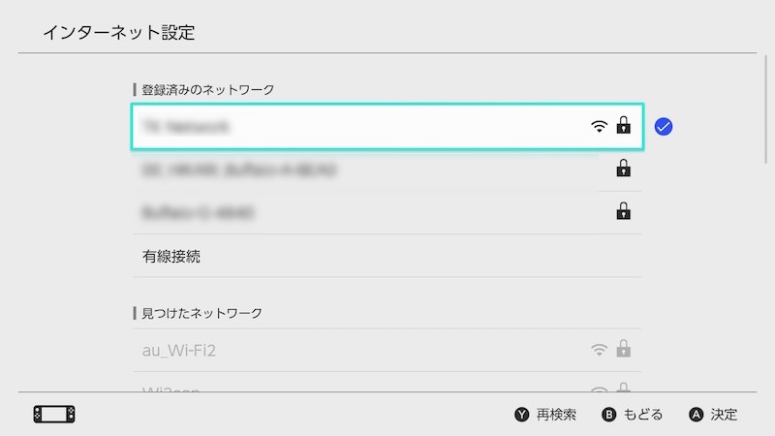The width and height of the screenshot is (775, 436).
Task: Click the Wi-Fi signal icon on highlighted network
Action: (600, 126)
